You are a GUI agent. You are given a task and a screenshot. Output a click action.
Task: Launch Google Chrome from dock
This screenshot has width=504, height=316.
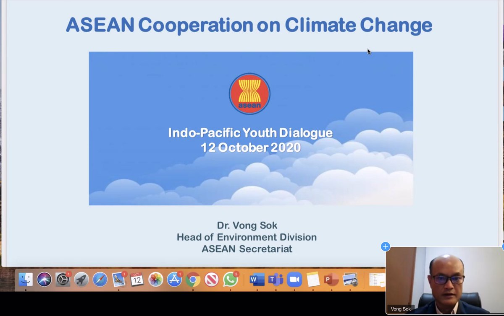pos(193,279)
